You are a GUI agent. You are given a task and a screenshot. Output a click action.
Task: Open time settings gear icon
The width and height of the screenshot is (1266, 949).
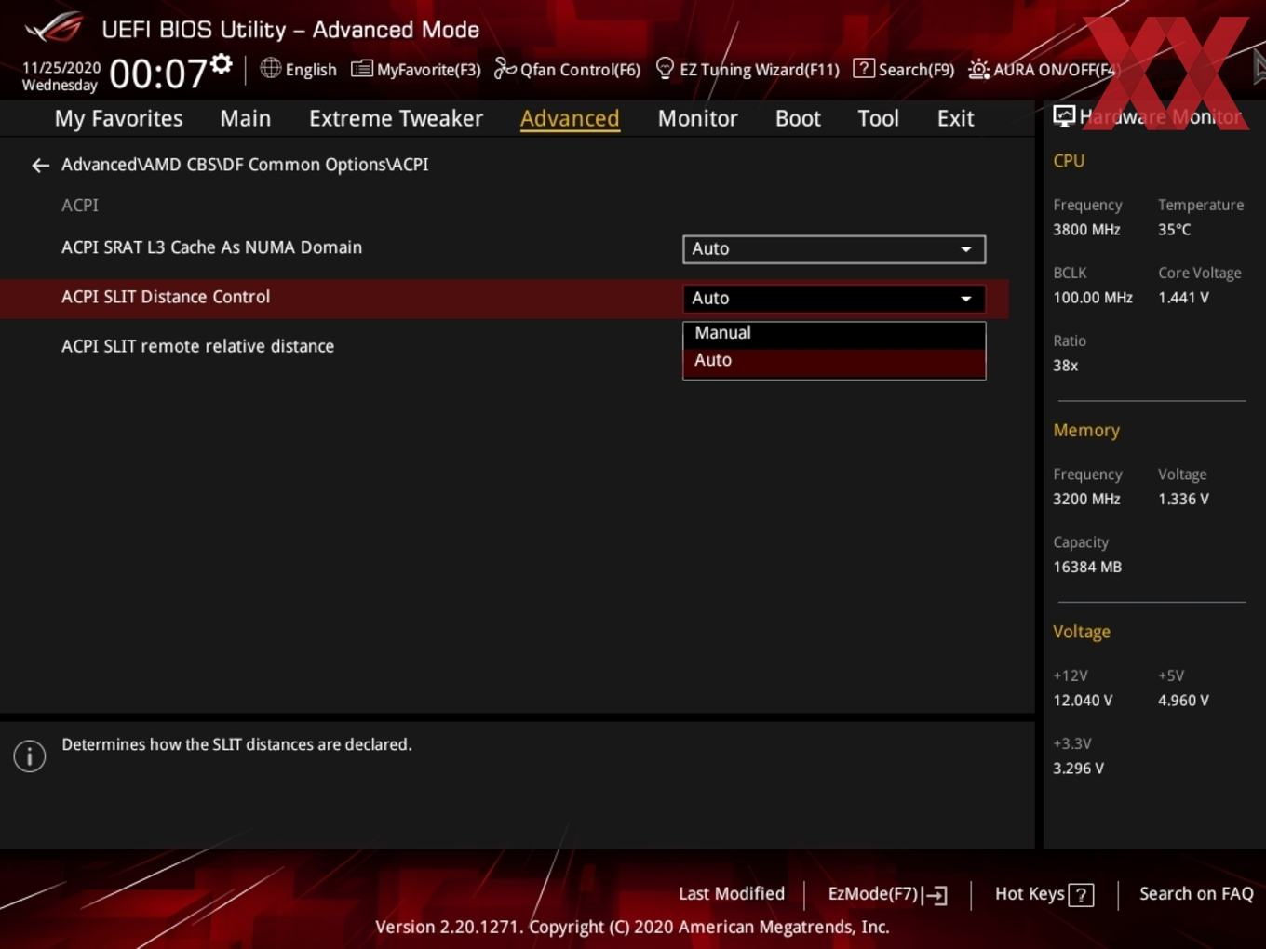click(x=222, y=64)
